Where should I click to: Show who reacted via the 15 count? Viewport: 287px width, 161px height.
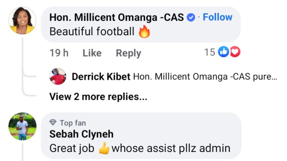(x=210, y=52)
